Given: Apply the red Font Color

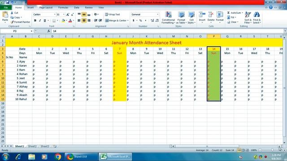Looking at the screenshot, I should pos(70,21).
